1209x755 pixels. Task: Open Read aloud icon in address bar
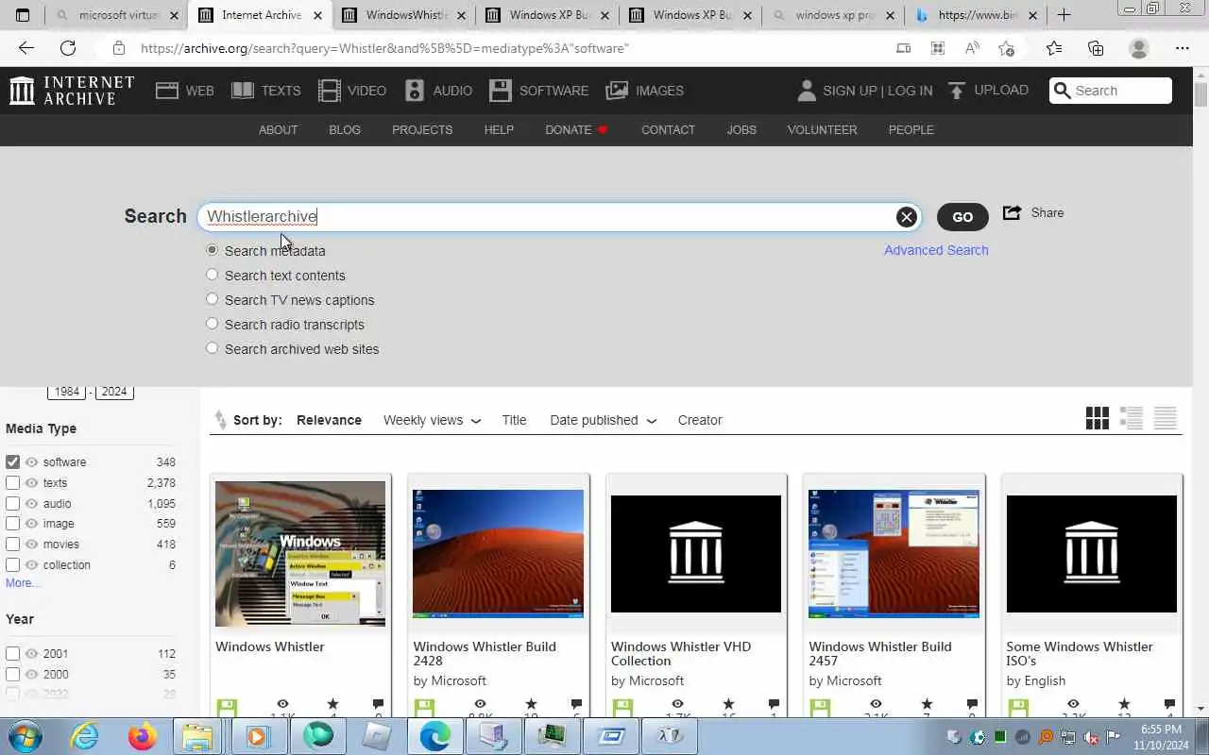(x=972, y=48)
